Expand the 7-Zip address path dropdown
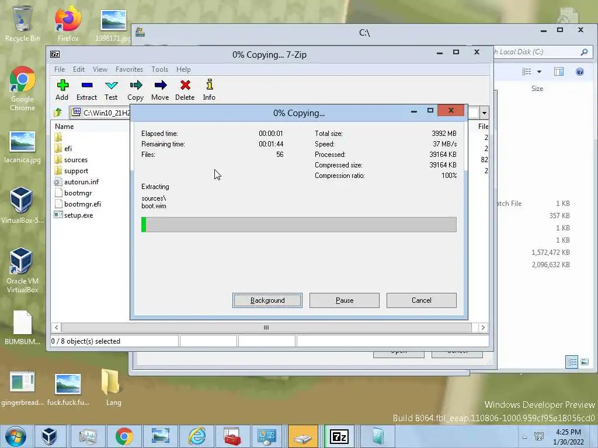This screenshot has width=598, height=448. [x=484, y=113]
